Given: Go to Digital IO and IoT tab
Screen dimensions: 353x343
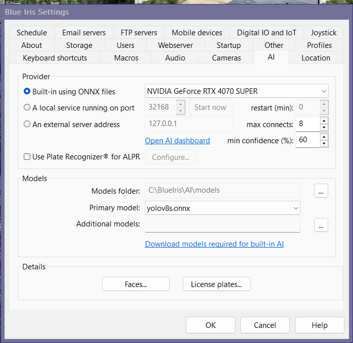Looking at the screenshot, I should (267, 33).
